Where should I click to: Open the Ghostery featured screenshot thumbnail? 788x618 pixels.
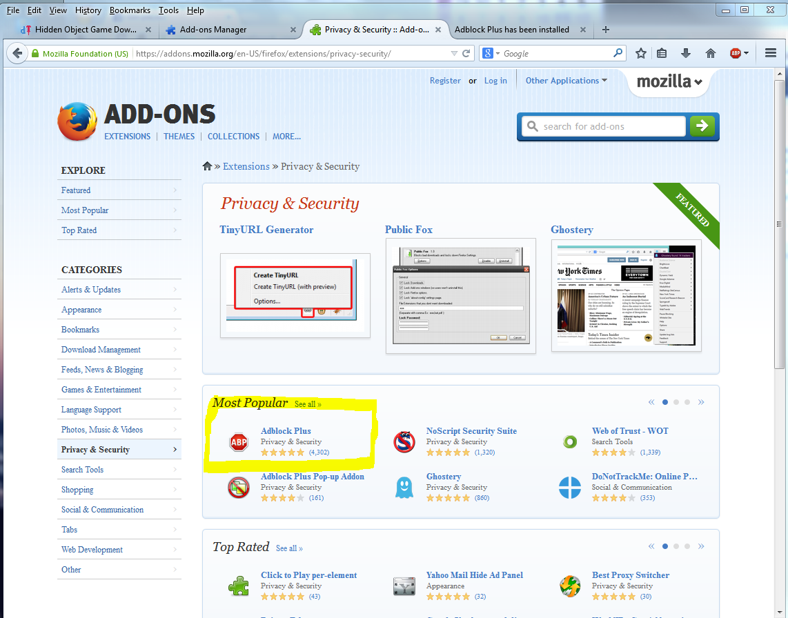626,295
